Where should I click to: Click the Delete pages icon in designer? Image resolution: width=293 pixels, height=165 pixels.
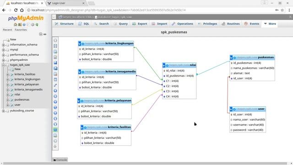(55, 74)
